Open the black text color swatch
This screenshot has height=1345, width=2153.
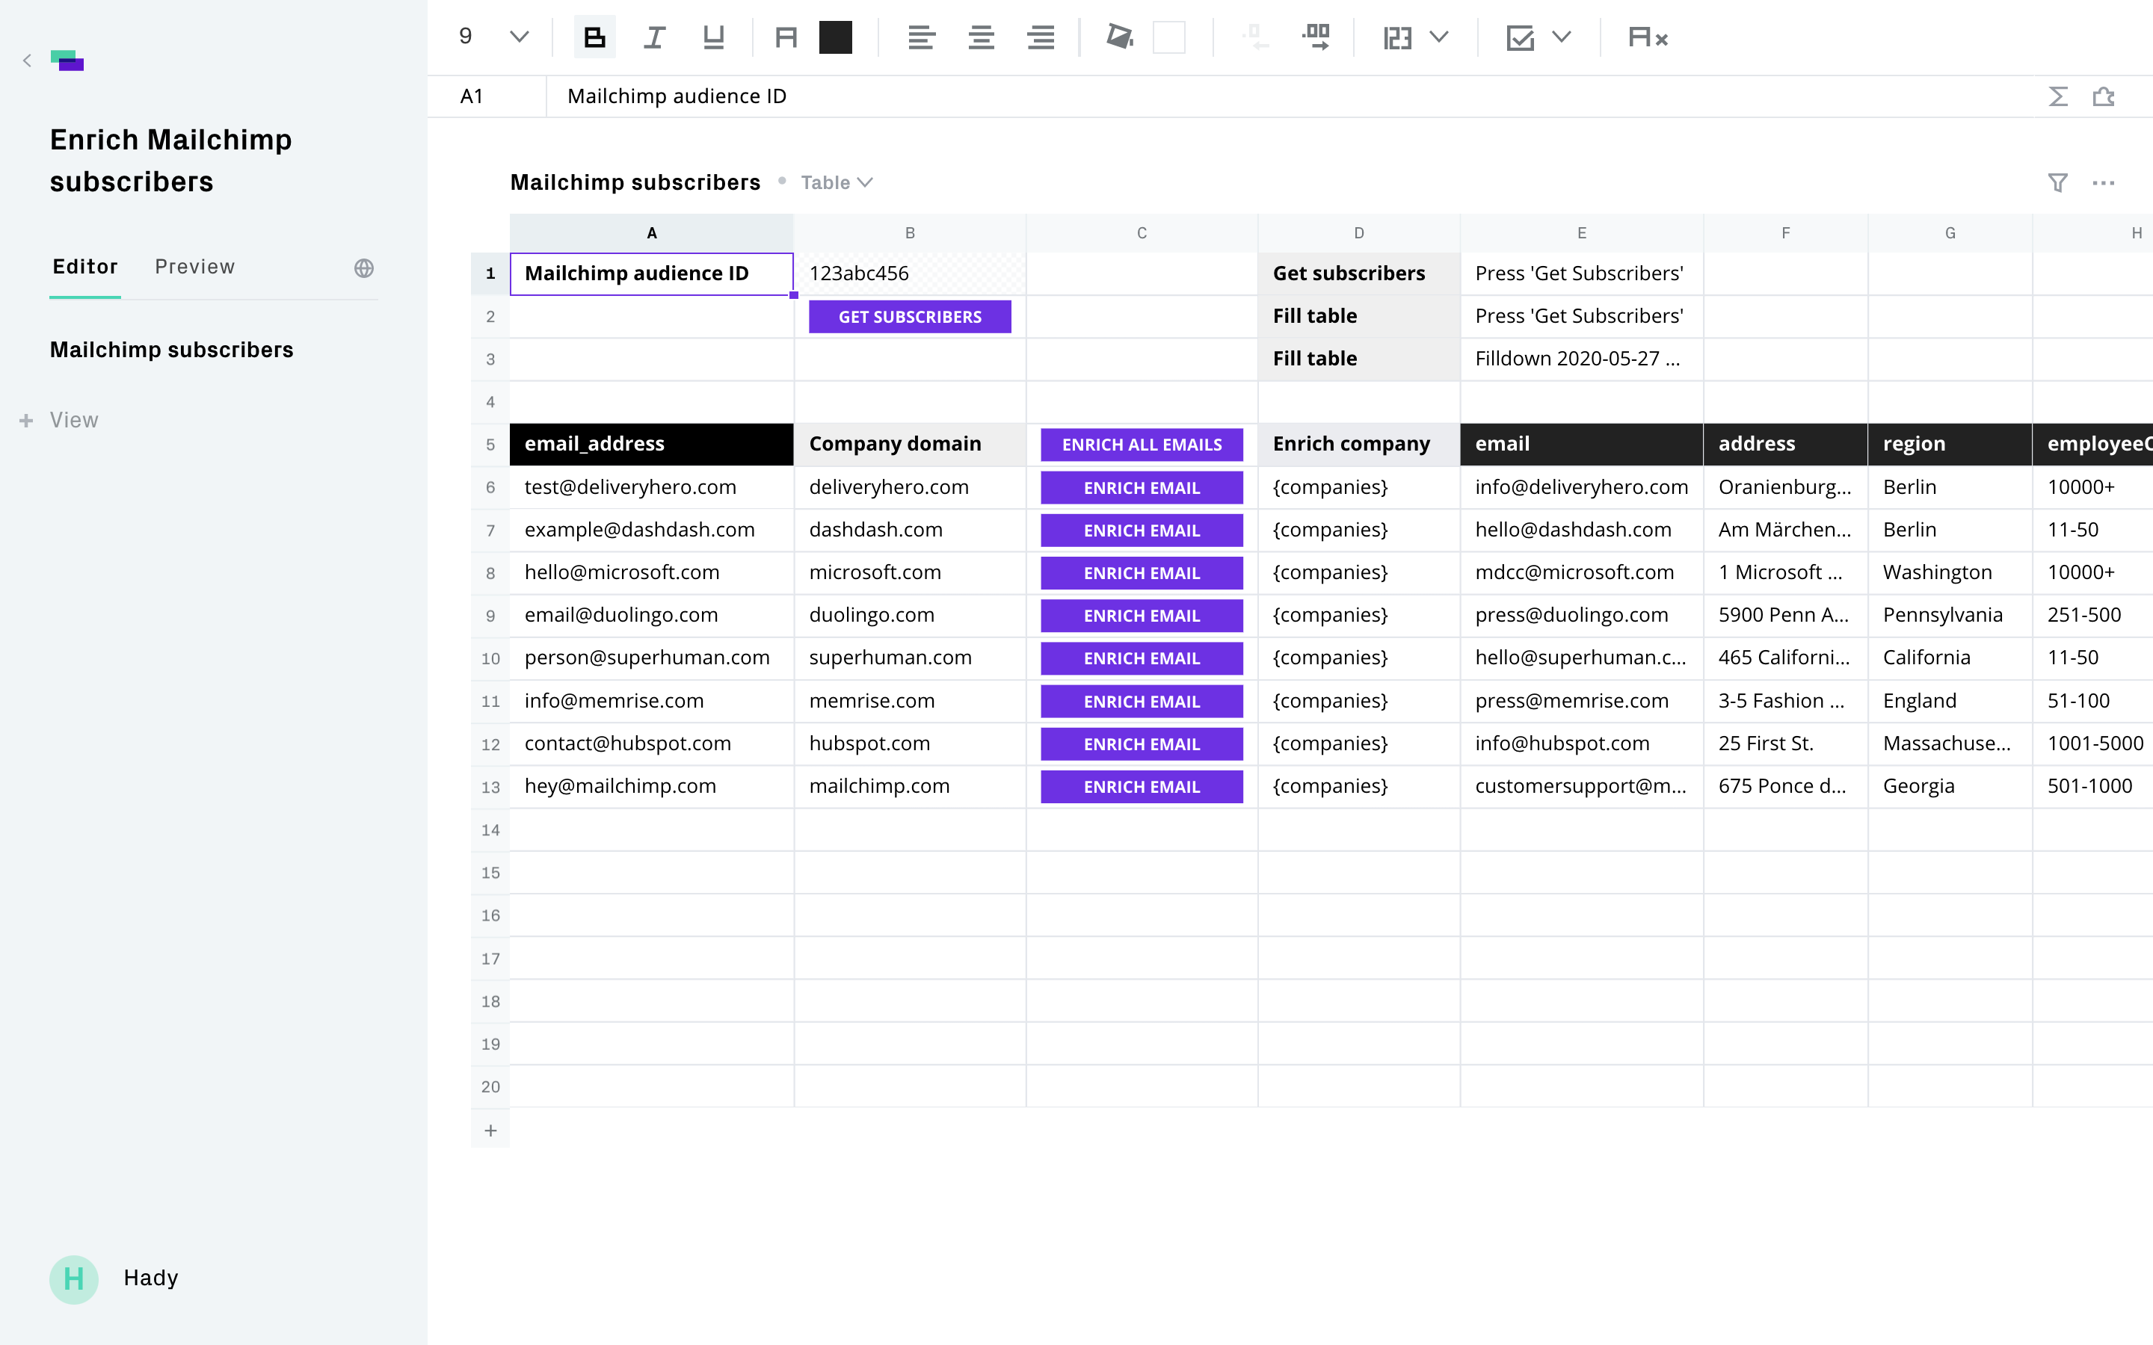(x=835, y=37)
